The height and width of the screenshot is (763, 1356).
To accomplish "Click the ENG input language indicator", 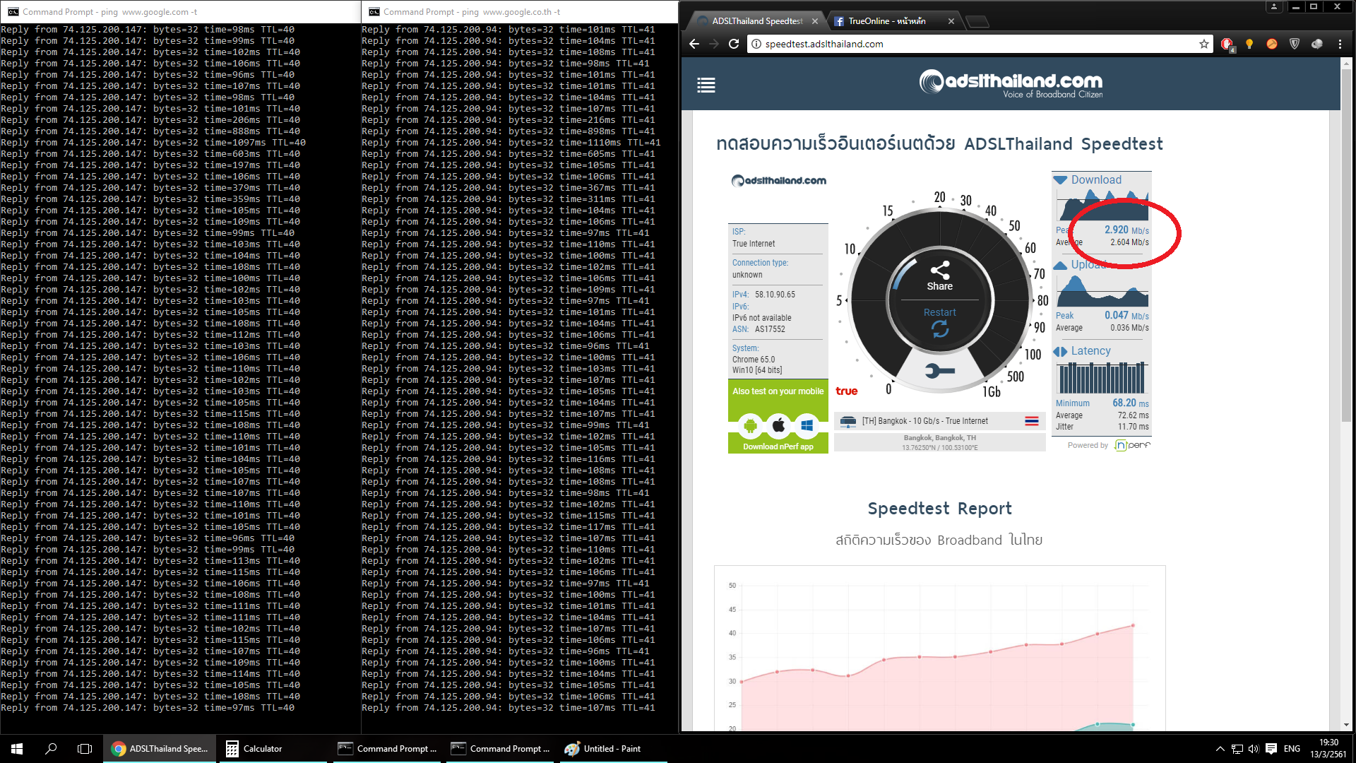I will pos(1292,749).
